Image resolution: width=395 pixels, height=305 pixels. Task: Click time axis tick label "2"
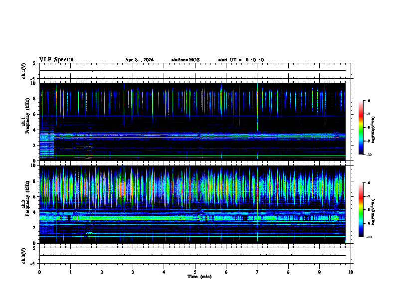pyautogui.click(x=102, y=272)
